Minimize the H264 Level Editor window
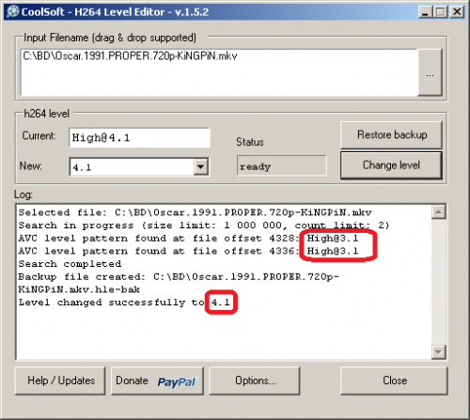 click(x=425, y=12)
